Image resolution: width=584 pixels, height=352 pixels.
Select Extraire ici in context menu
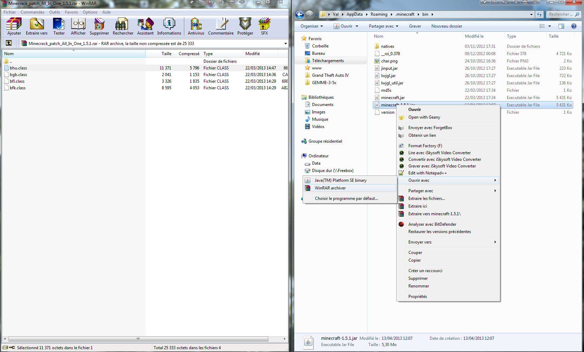tap(417, 206)
